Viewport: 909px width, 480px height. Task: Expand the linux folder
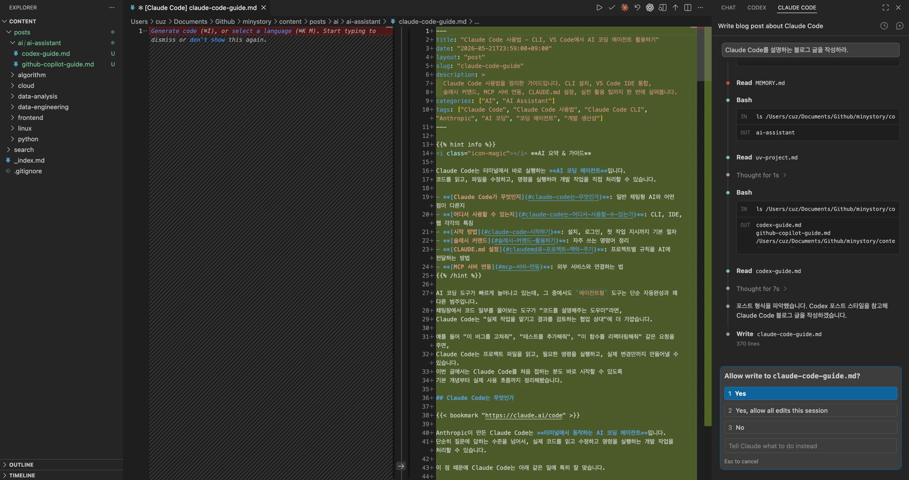[12, 128]
